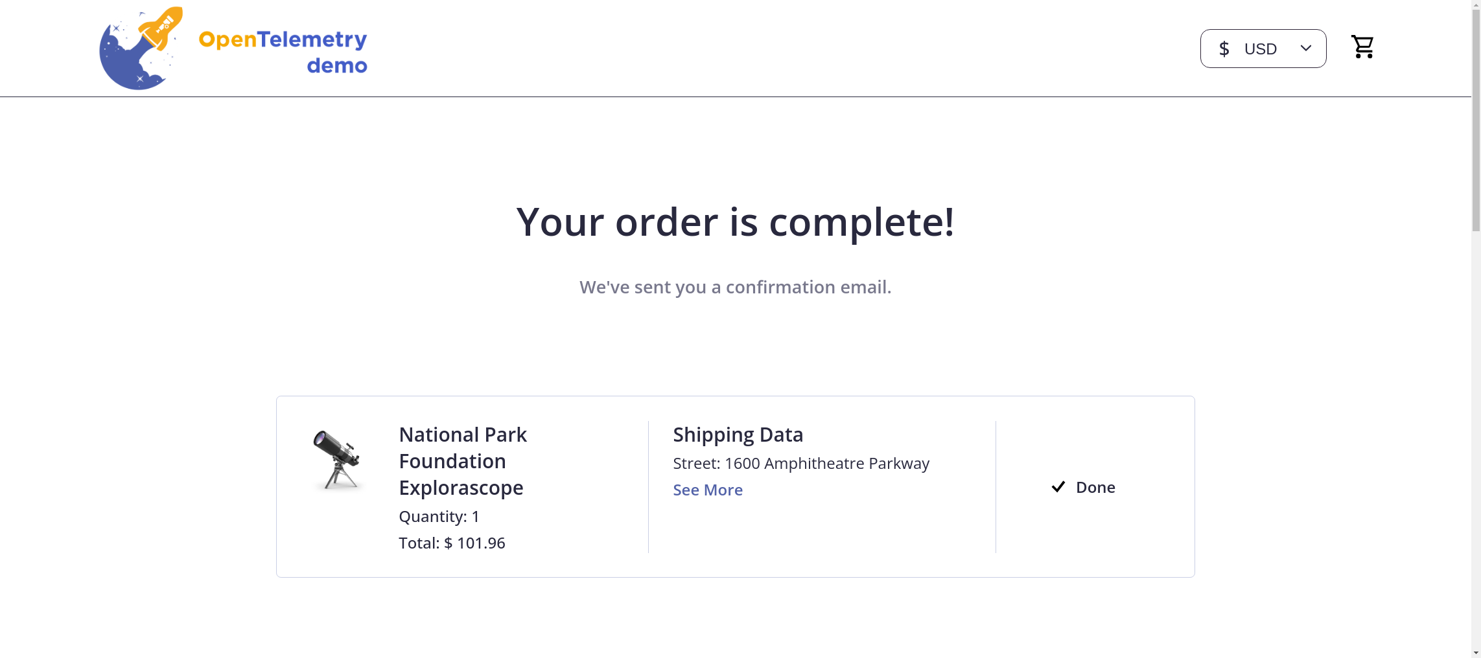Viewport: 1481px width, 658px height.
Task: Open the shopping cart icon
Action: click(x=1362, y=47)
